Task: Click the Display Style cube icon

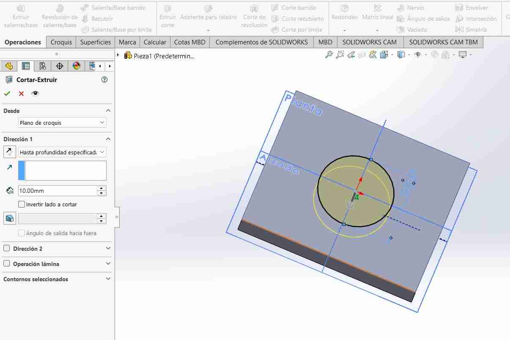Action: click(x=401, y=55)
